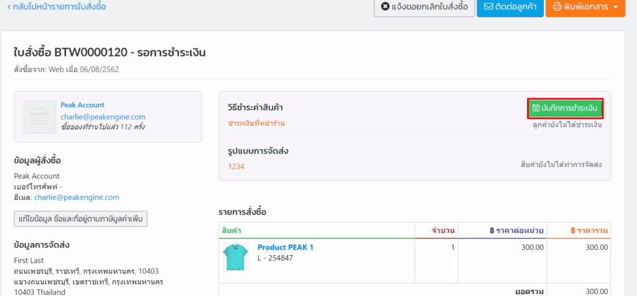The width and height of the screenshot is (637, 296).
Task: Click save icon in record payment button
Action: [536, 108]
